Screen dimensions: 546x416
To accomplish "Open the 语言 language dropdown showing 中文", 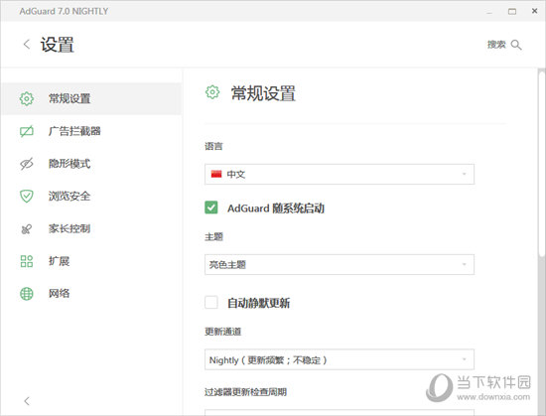I will pos(340,174).
